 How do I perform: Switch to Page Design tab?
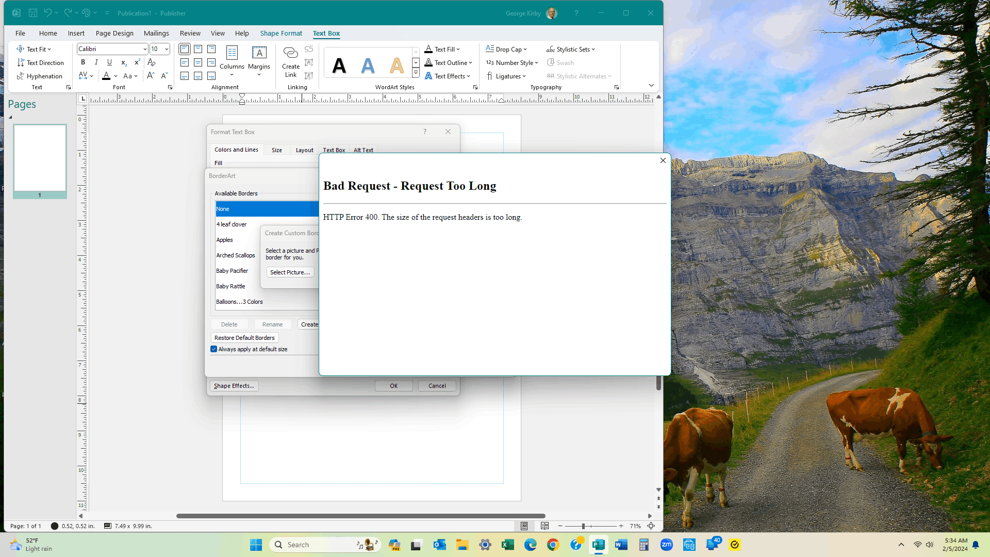pos(114,33)
